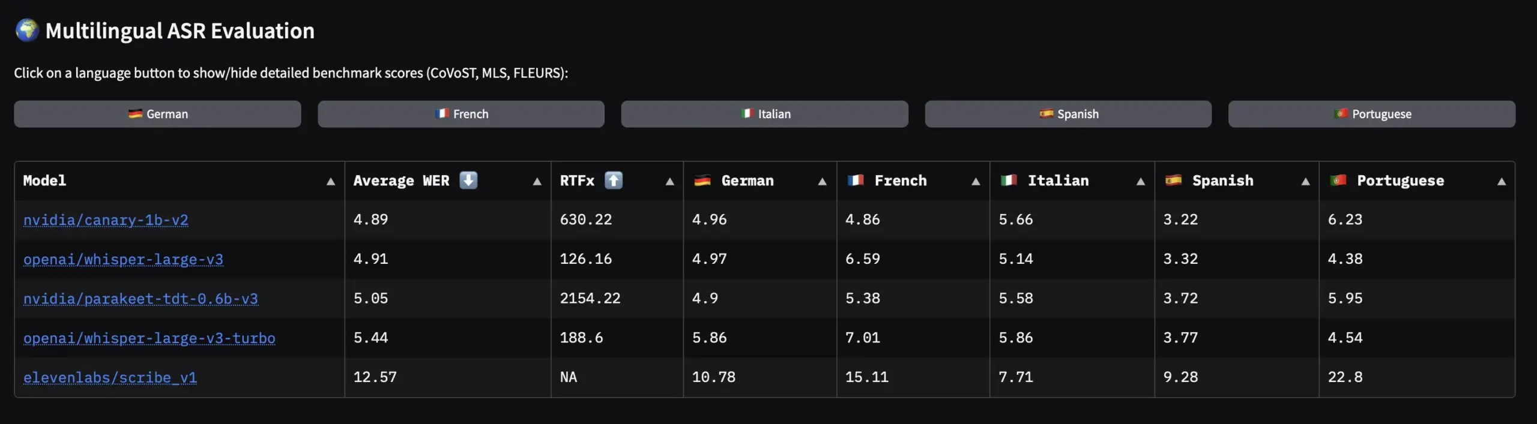The height and width of the screenshot is (424, 1537).
Task: Show Spanish detailed scores button
Action: (1068, 114)
